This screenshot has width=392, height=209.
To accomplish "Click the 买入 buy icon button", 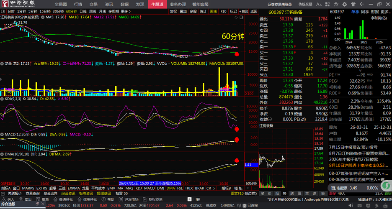I will click(8, 199).
